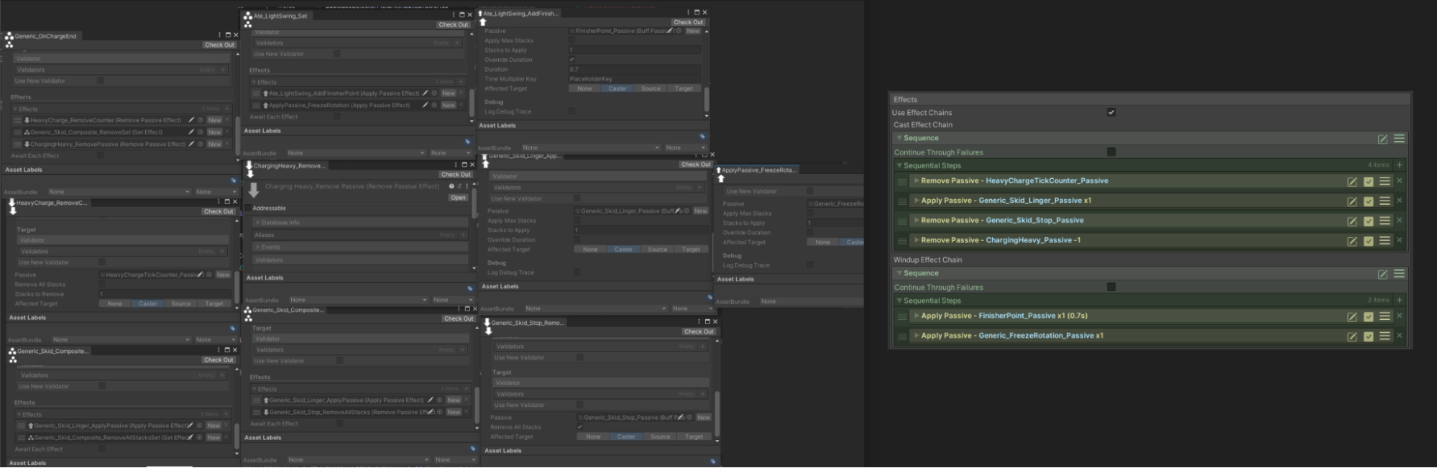This screenshot has width=1437, height=468.
Task: Enable Continue Through Failures in Cast chain
Action: click(1111, 152)
